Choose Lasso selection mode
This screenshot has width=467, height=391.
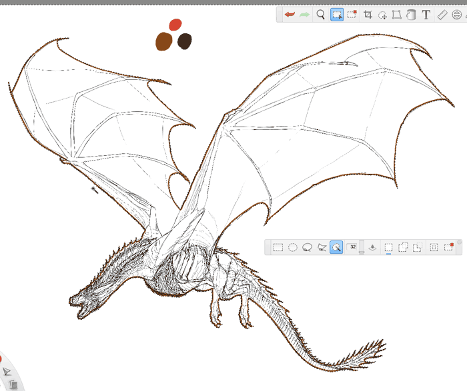pos(307,247)
